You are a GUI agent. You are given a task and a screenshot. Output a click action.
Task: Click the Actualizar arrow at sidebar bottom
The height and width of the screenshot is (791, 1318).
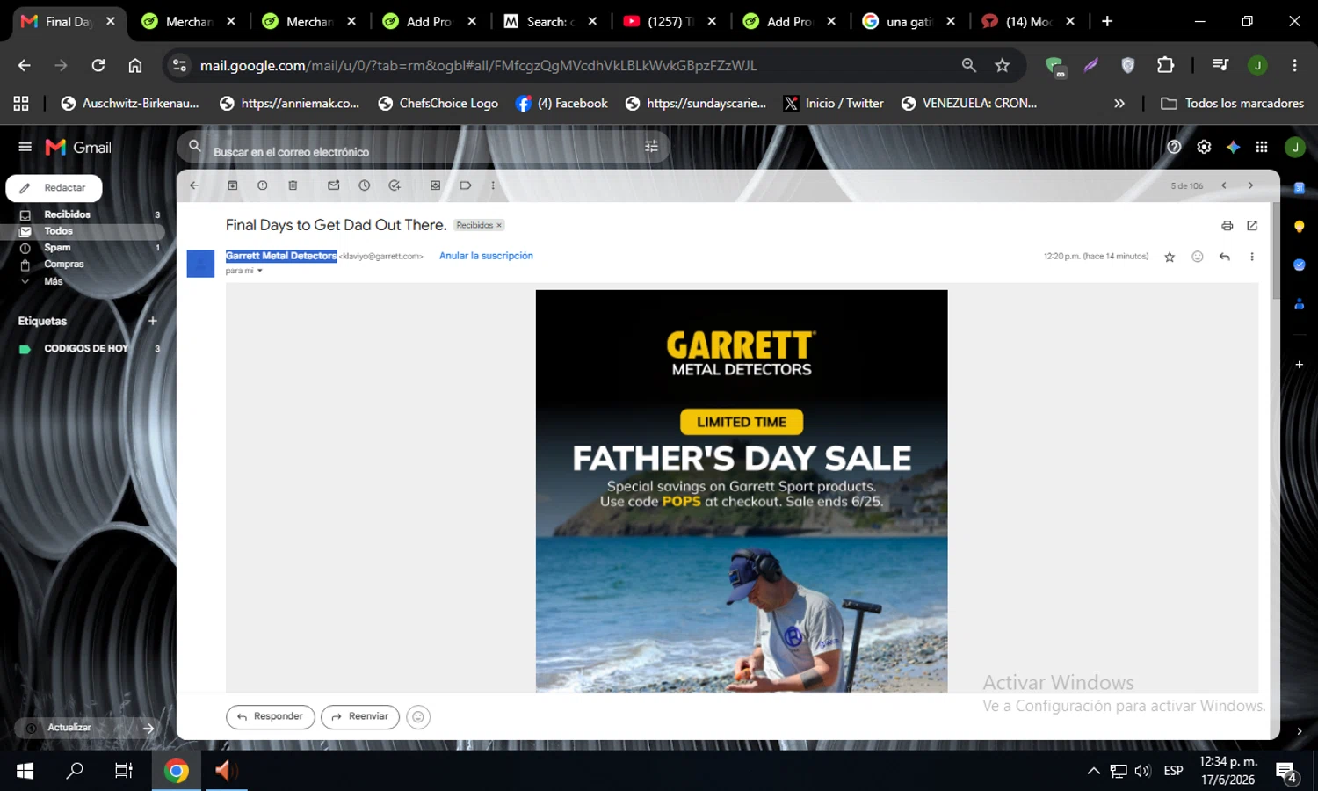pyautogui.click(x=148, y=728)
